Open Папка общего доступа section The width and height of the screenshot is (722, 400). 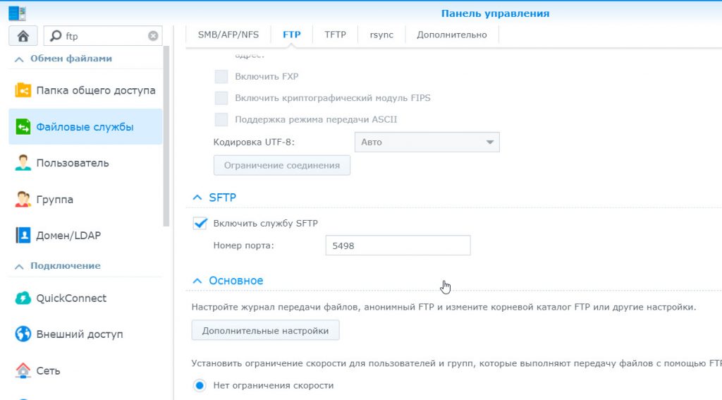tap(85, 90)
